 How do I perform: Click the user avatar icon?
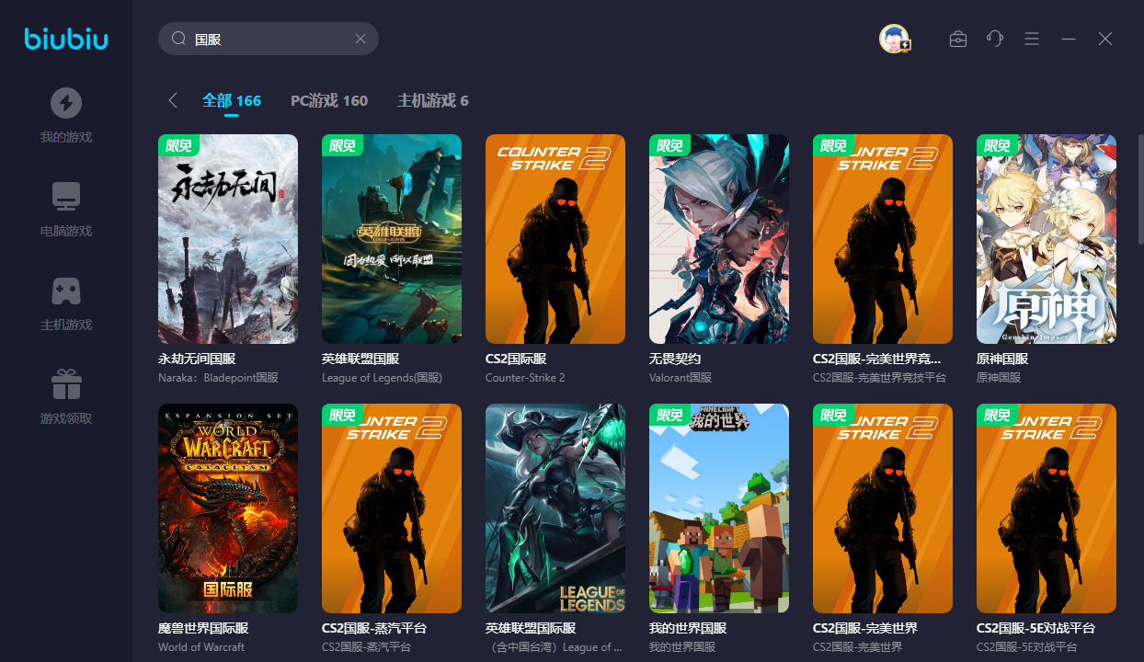893,39
